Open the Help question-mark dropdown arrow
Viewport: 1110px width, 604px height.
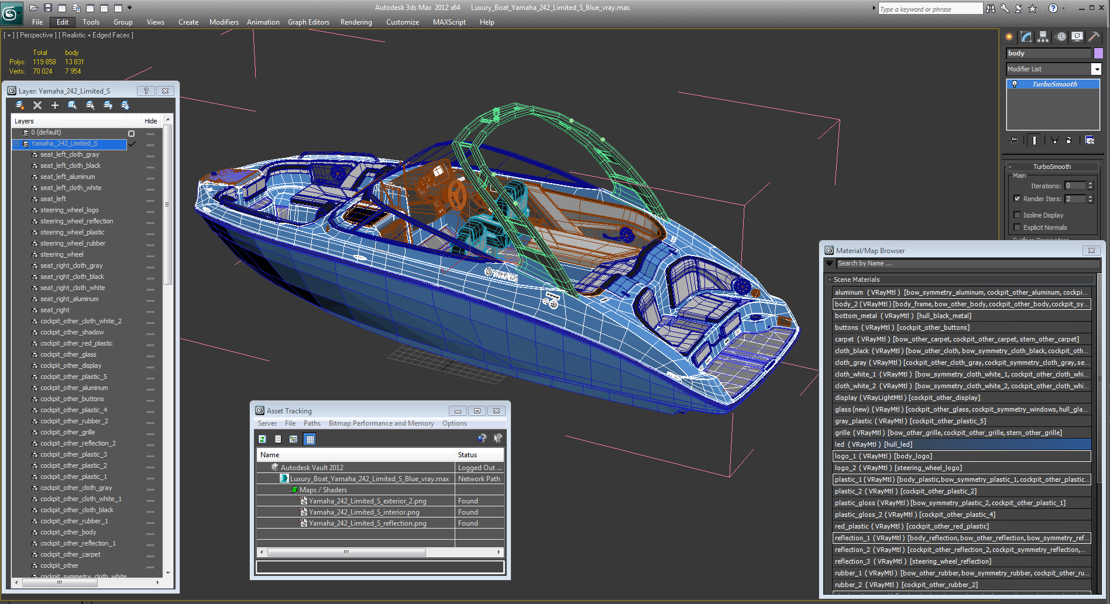click(x=1063, y=8)
